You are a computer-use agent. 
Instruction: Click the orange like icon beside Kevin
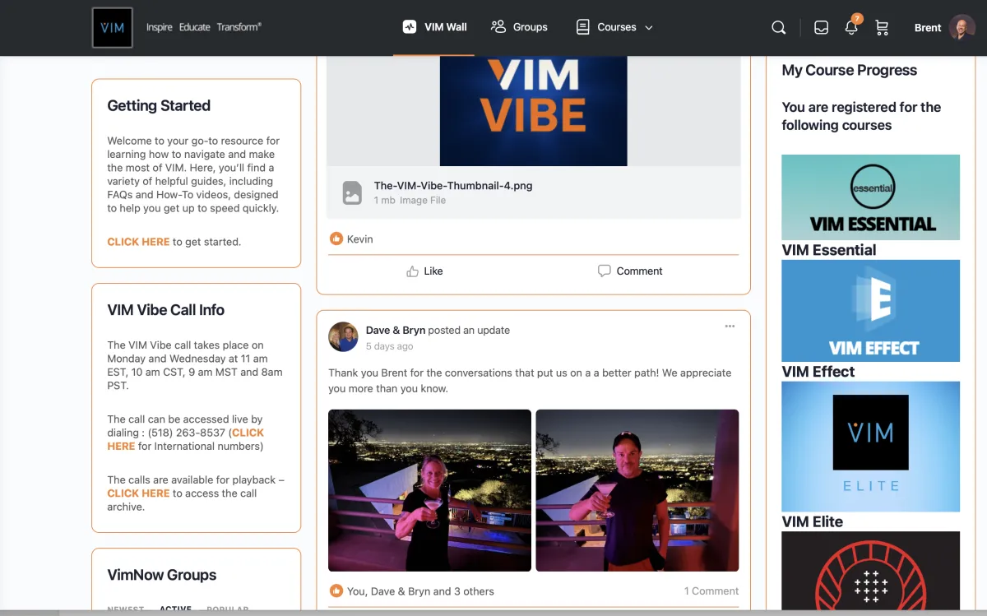click(x=336, y=239)
